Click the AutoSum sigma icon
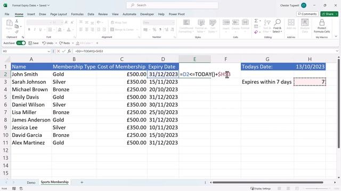Image resolution: width=341 pixels, height=191 pixels. pos(256,21)
